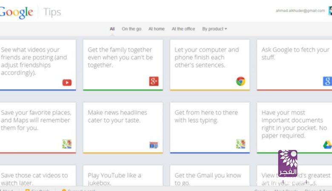Click the Chrome icon on the computer and phone card
The image size is (332, 191).
240,81
